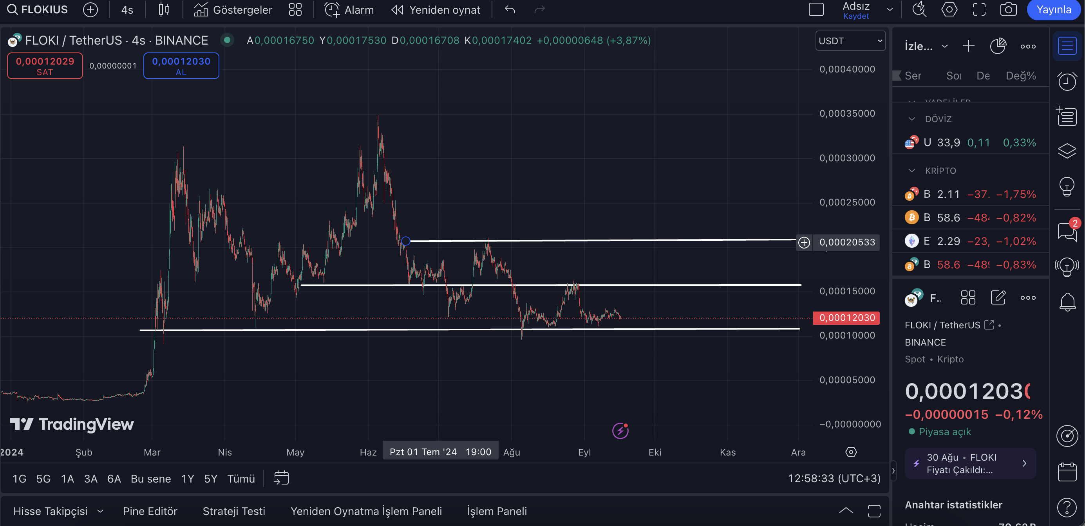Toggle the green market status dot
The image size is (1085, 526).
[227, 40]
